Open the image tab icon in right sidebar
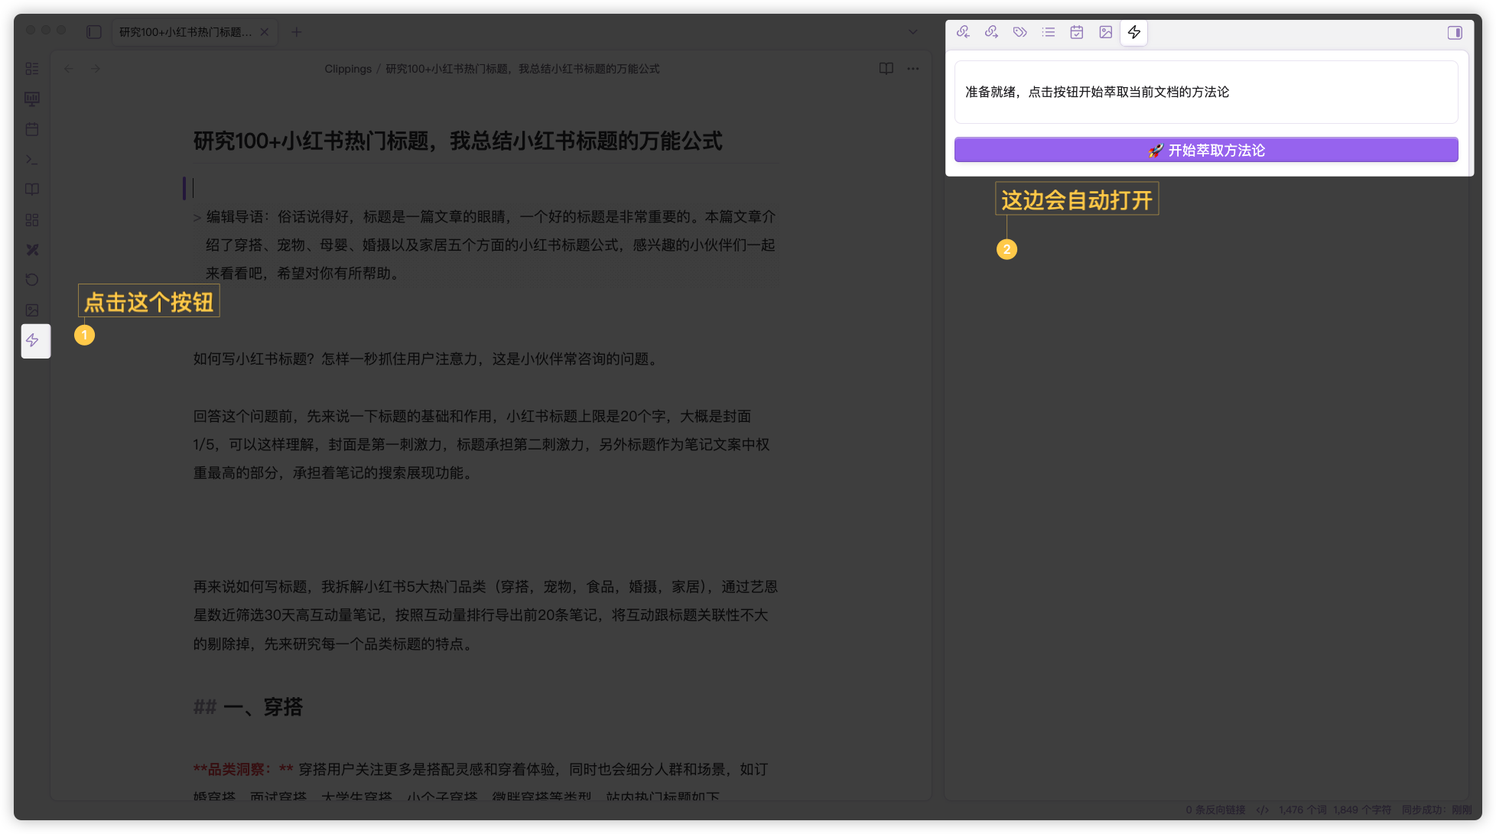Screen dimensions: 1496x834 pyautogui.click(x=1106, y=32)
